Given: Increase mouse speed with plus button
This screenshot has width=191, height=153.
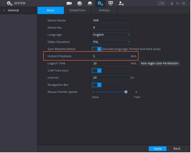Looking at the screenshot, I should point(136,92).
